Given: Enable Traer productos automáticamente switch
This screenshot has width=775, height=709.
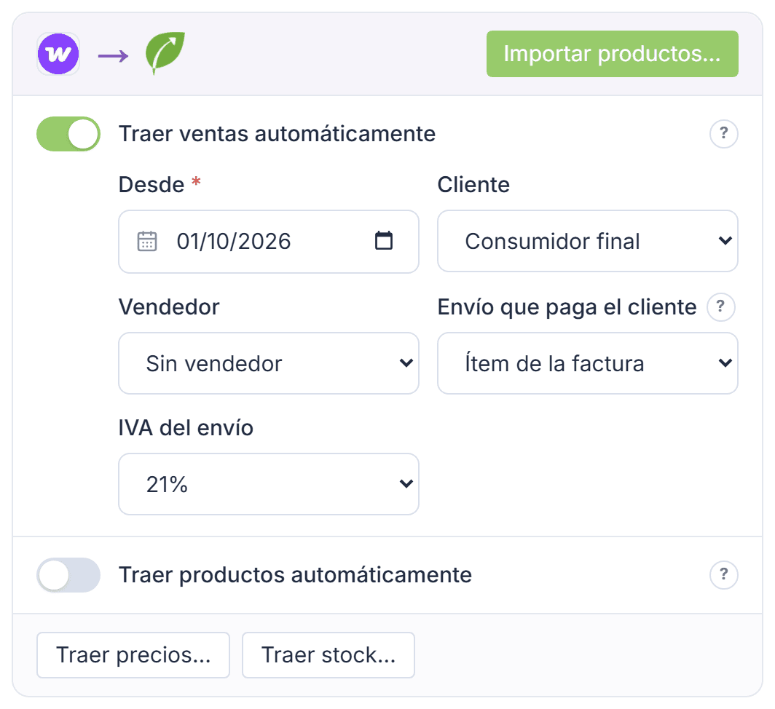Looking at the screenshot, I should click(68, 574).
